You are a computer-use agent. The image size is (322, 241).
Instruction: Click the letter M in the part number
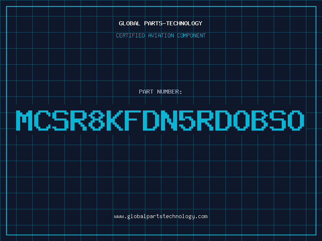24,120
